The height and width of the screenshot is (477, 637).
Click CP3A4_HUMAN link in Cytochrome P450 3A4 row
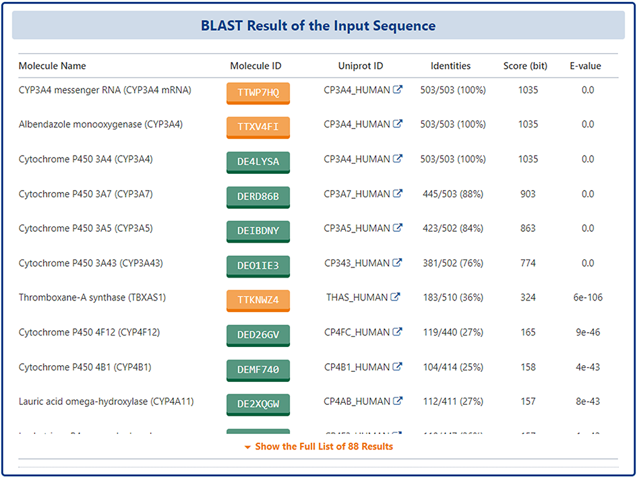(357, 159)
